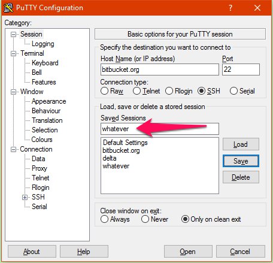The image size is (273, 263).
Task: Click the Save session button
Action: click(x=241, y=161)
